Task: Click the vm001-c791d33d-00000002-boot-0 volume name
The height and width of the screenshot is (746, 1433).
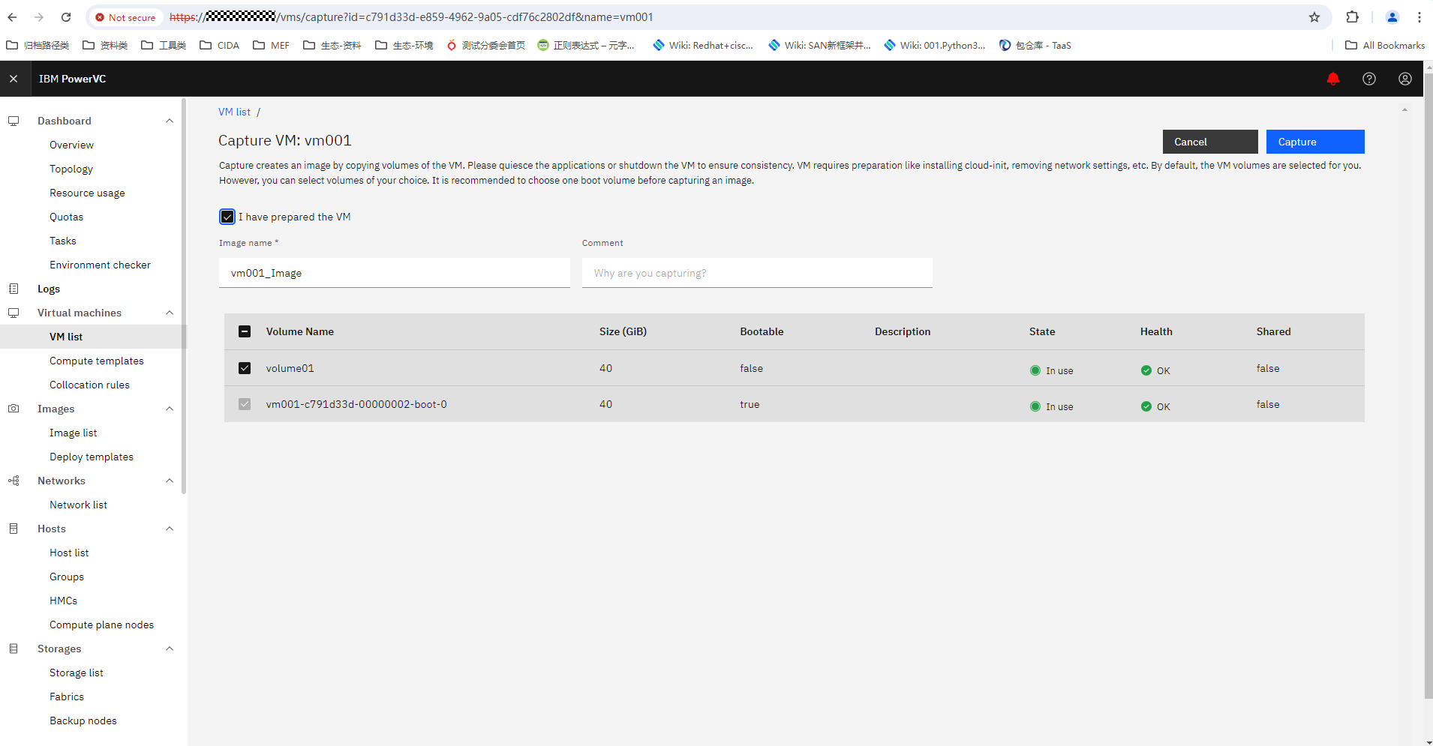Action: (356, 404)
